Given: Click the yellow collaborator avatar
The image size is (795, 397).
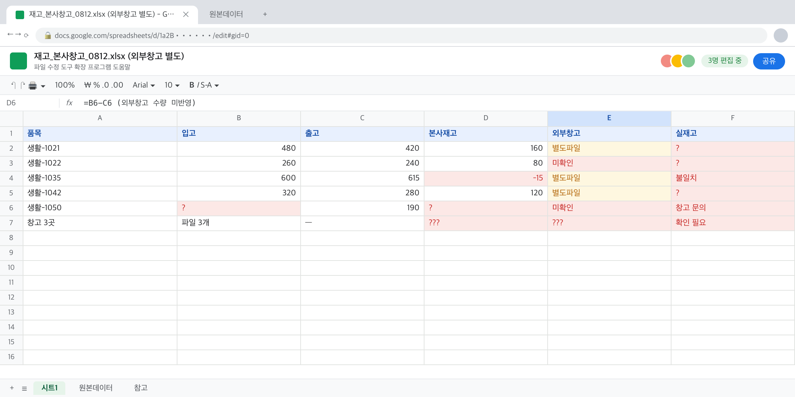Looking at the screenshot, I should point(678,61).
